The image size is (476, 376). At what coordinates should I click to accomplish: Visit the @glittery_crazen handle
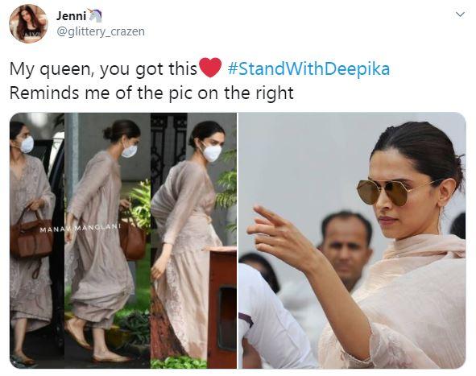point(101,31)
